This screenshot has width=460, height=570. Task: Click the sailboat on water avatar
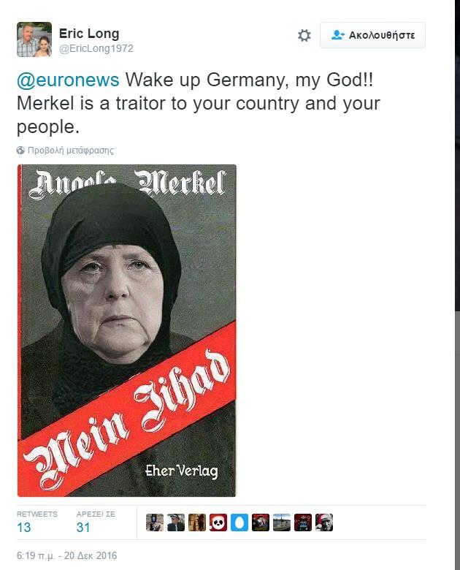coord(282,522)
